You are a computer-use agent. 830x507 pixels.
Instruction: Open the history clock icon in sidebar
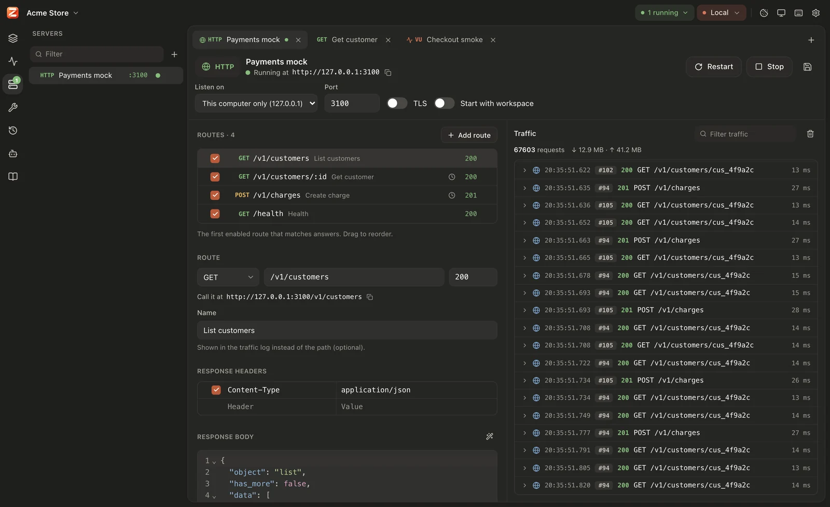pyautogui.click(x=13, y=130)
